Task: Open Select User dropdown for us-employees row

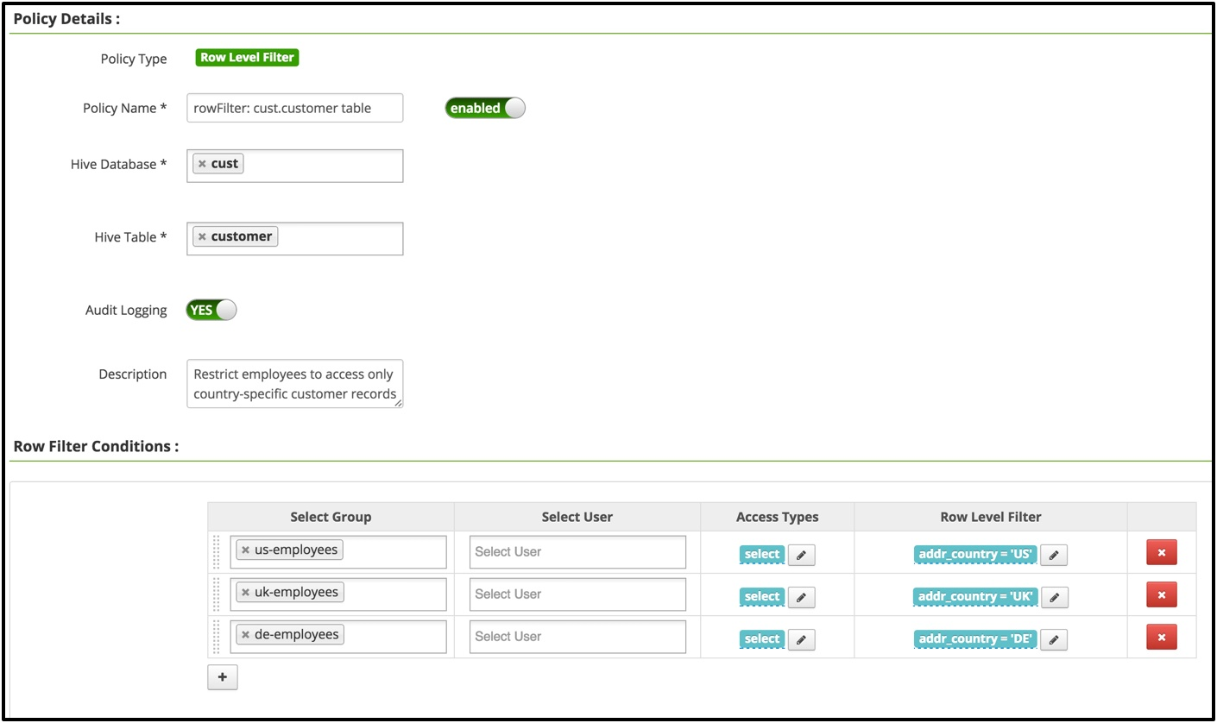Action: pos(577,552)
